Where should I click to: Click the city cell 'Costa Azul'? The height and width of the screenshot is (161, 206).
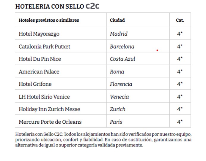pyautogui.click(x=122, y=59)
